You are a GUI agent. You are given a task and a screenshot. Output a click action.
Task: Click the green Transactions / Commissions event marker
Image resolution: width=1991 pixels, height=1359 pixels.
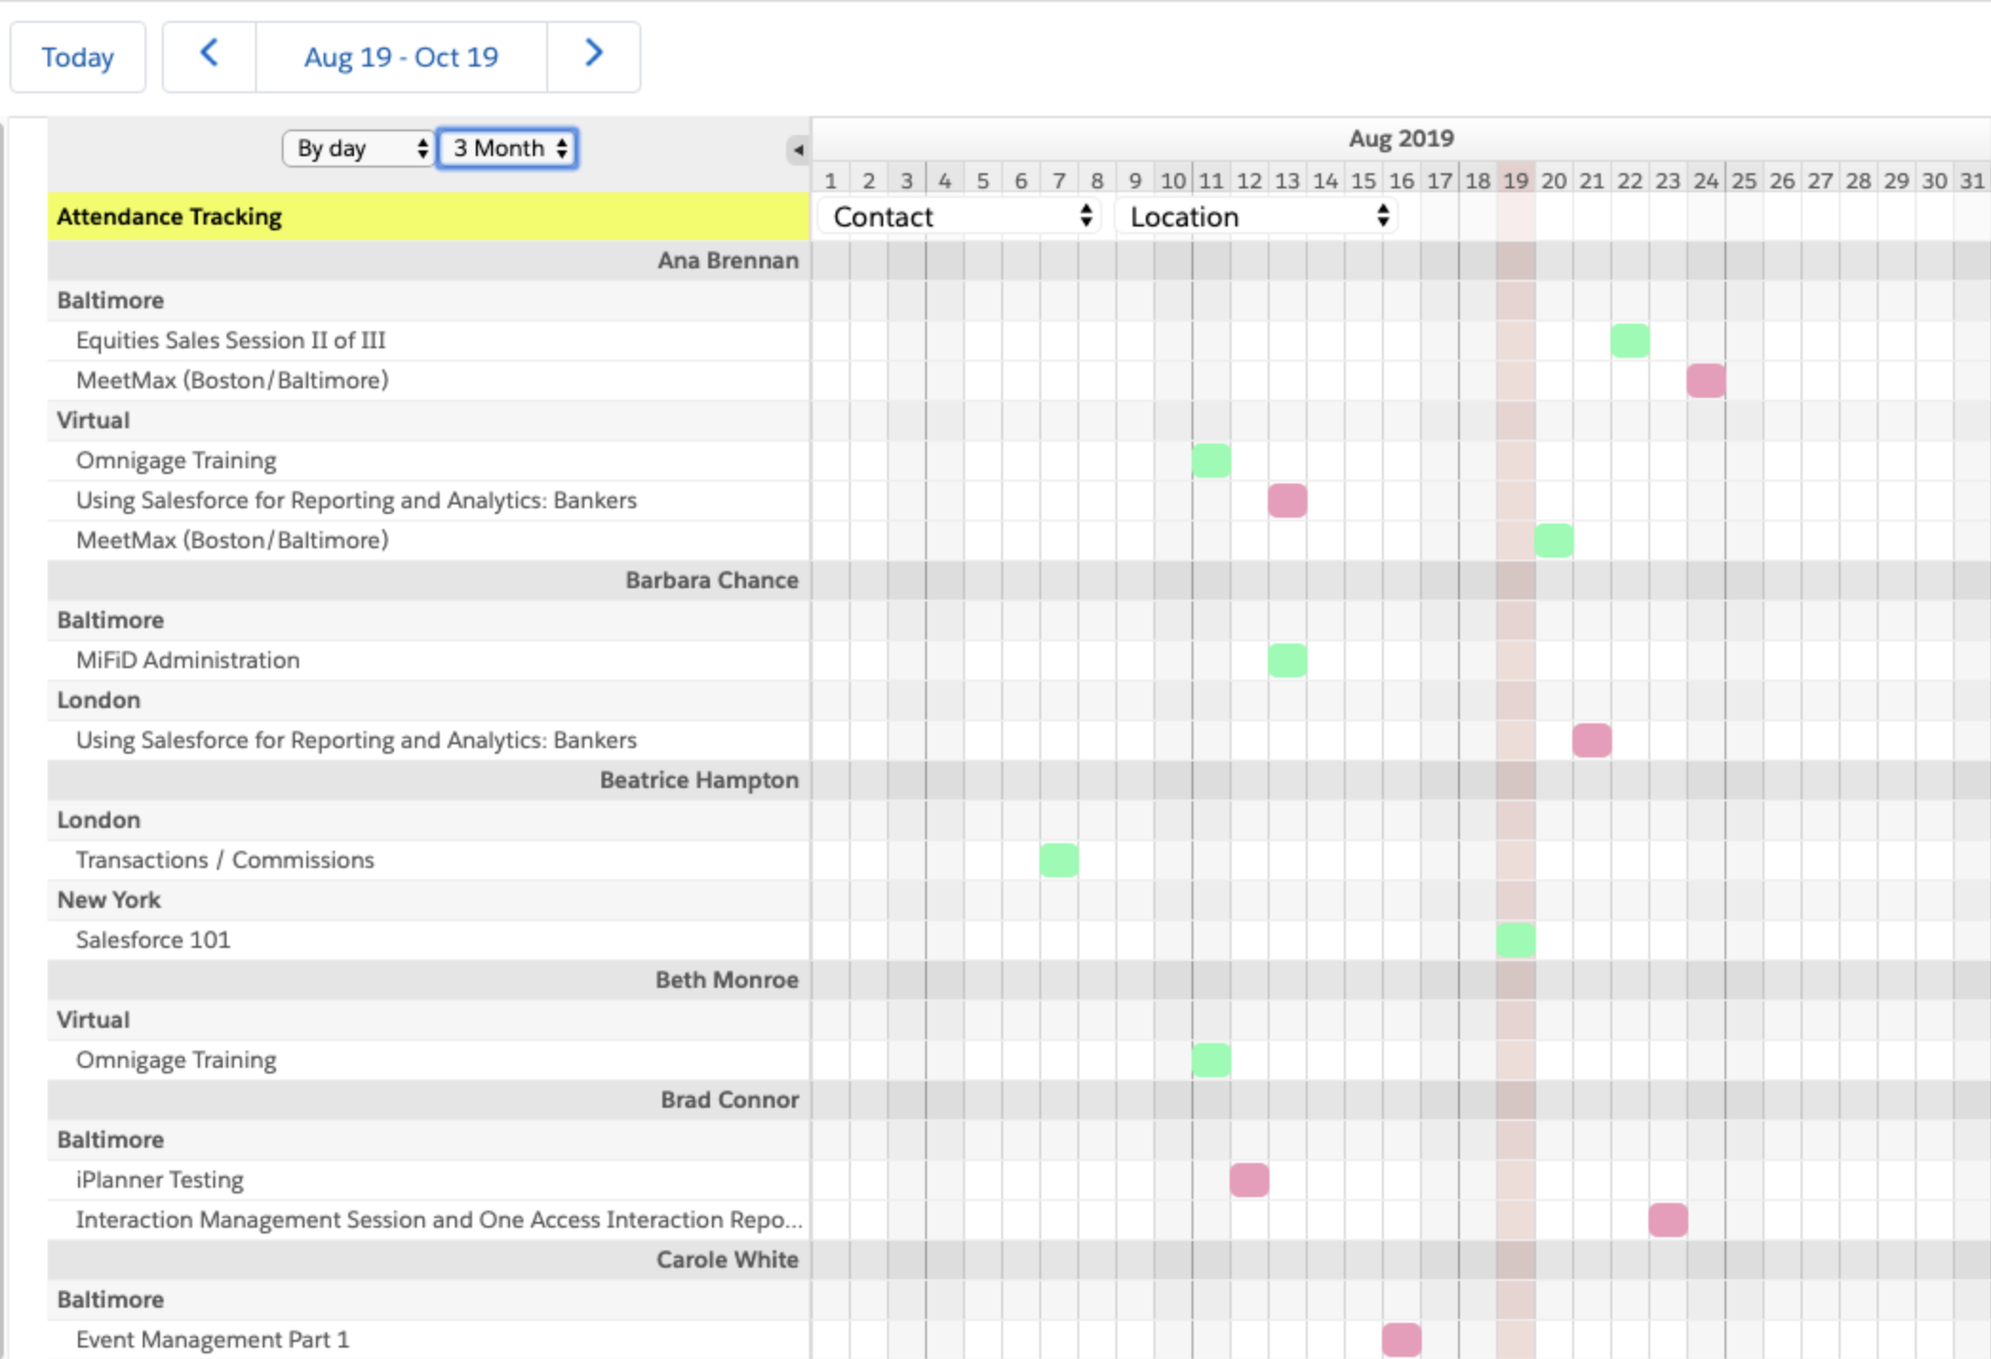tap(1058, 859)
